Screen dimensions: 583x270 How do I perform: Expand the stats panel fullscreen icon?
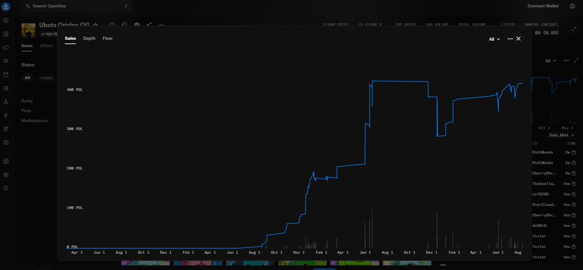574,29
